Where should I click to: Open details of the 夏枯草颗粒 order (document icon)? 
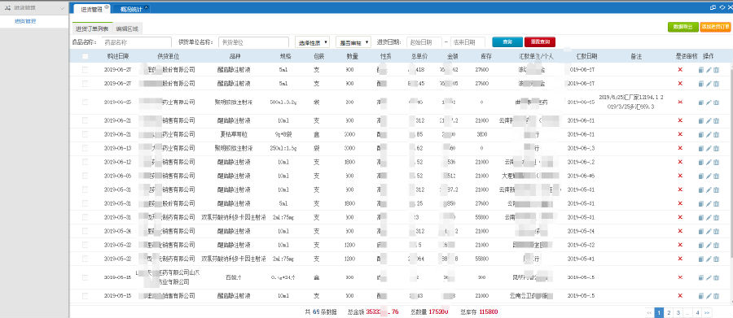point(700,134)
